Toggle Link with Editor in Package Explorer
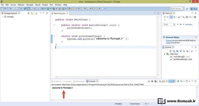The image size is (199, 106). coord(32,13)
